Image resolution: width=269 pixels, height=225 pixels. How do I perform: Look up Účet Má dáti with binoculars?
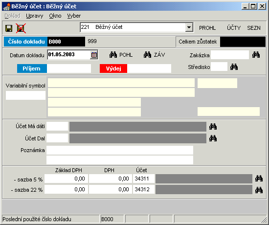(213, 127)
